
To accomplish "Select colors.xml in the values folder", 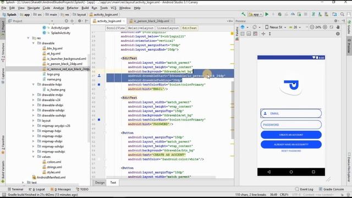I will (x=54, y=162).
